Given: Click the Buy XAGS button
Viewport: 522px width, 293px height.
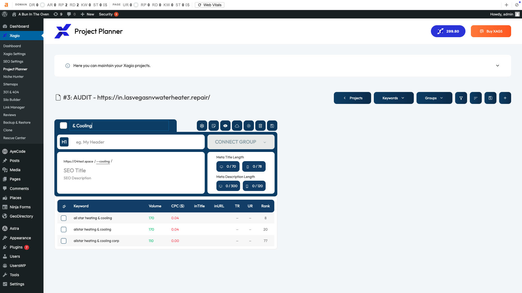Looking at the screenshot, I should tap(491, 31).
